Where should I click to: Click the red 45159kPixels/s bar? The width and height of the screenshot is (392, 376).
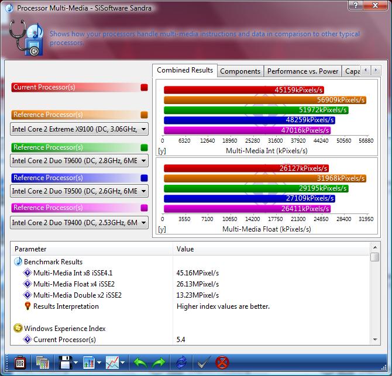click(244, 90)
